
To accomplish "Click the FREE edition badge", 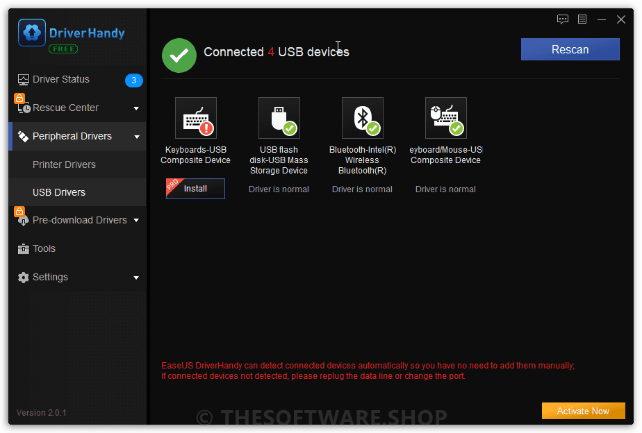I will pyautogui.click(x=63, y=49).
